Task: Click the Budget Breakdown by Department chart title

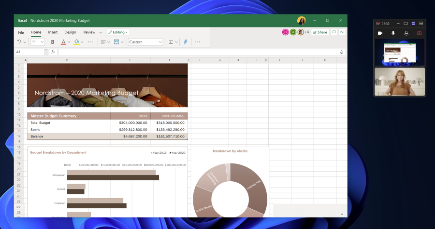Action: (x=58, y=153)
